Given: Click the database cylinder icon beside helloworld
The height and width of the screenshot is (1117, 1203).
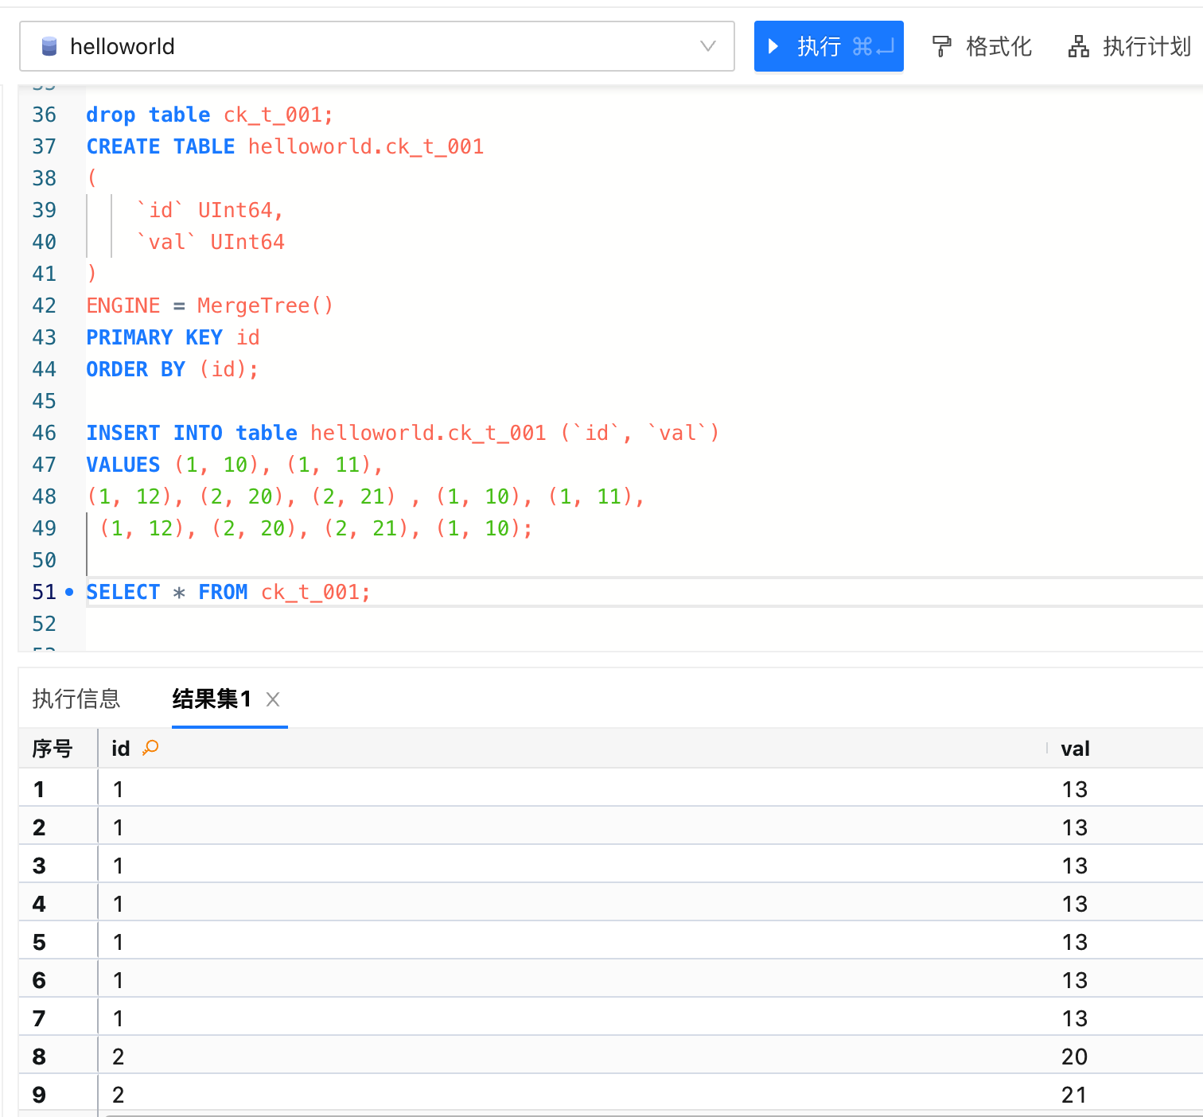Looking at the screenshot, I should 49,46.
